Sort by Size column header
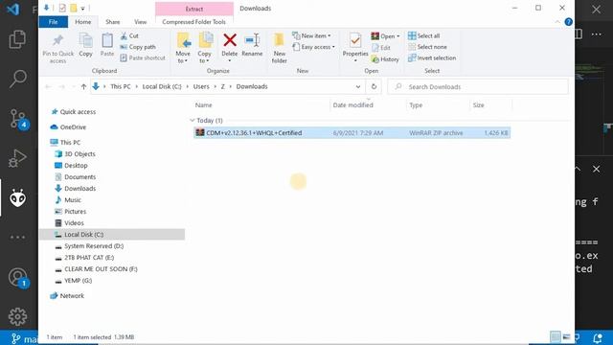 coord(479,104)
